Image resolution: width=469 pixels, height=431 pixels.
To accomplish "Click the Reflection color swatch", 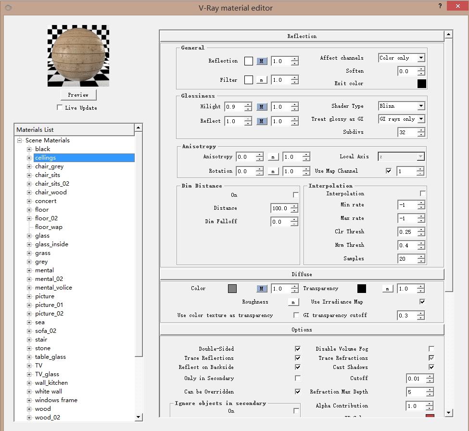I will point(249,61).
